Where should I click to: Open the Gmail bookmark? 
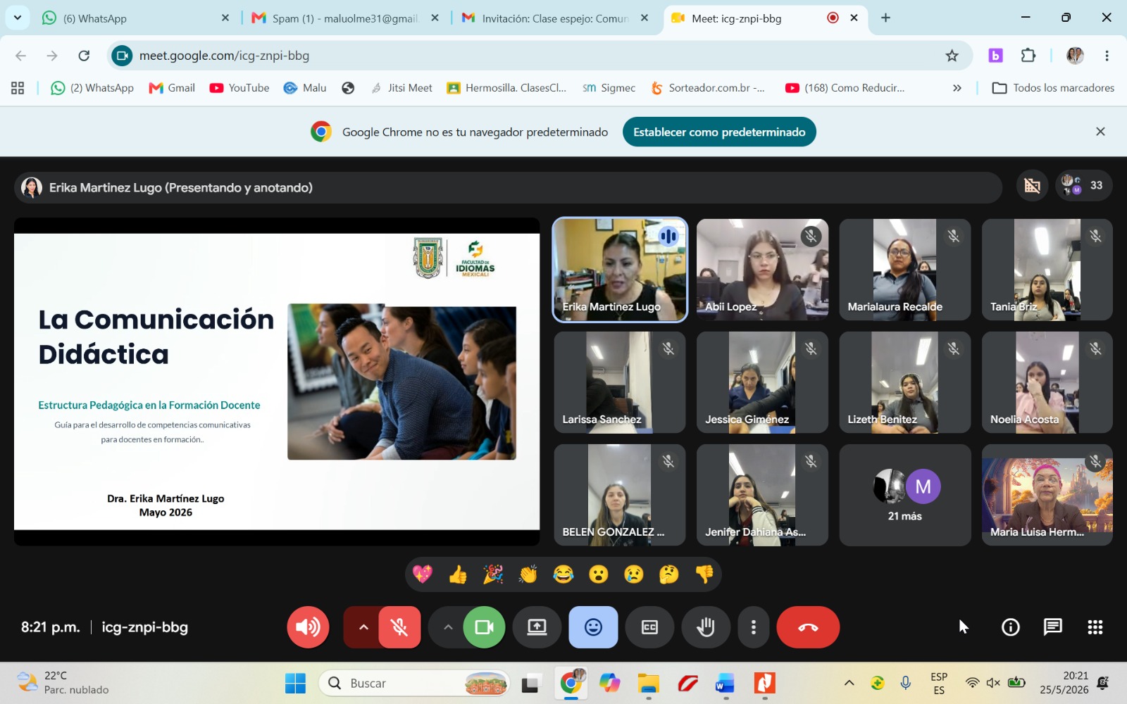tap(172, 88)
